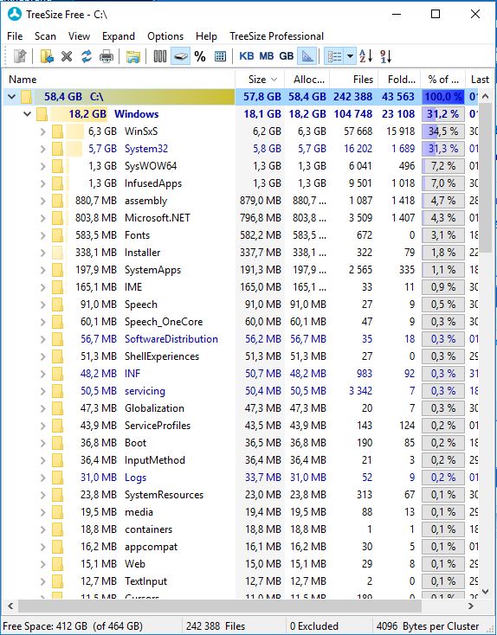Select the containers folder icon
The image size is (497, 635).
click(57, 529)
